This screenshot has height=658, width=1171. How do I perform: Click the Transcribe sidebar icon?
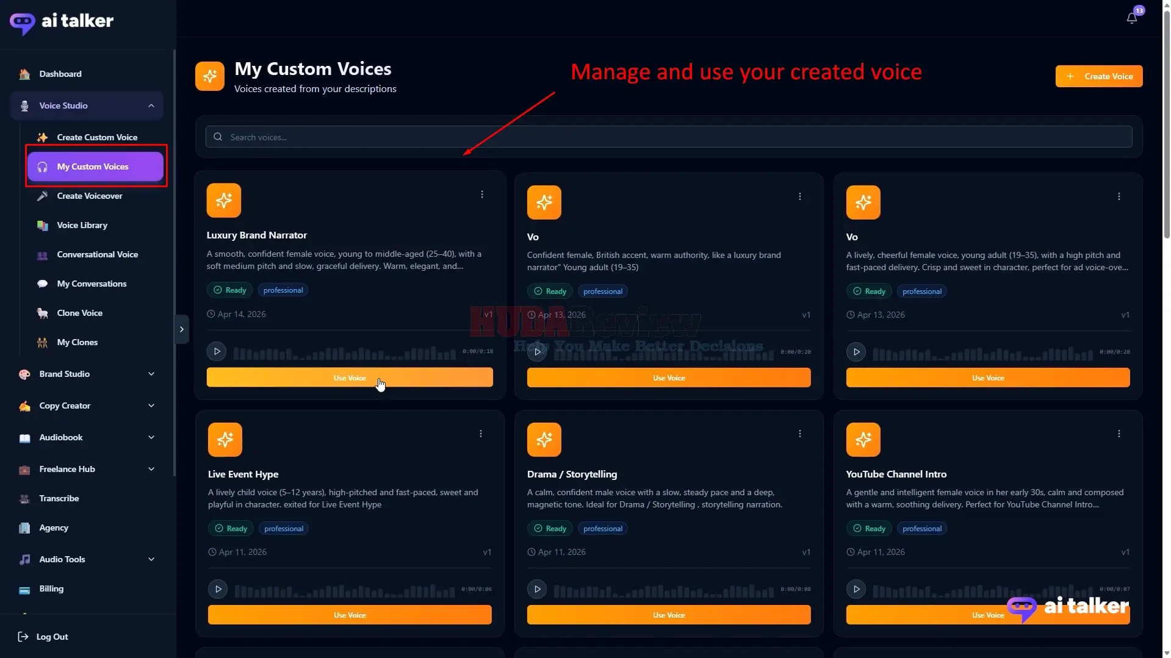pyautogui.click(x=24, y=498)
